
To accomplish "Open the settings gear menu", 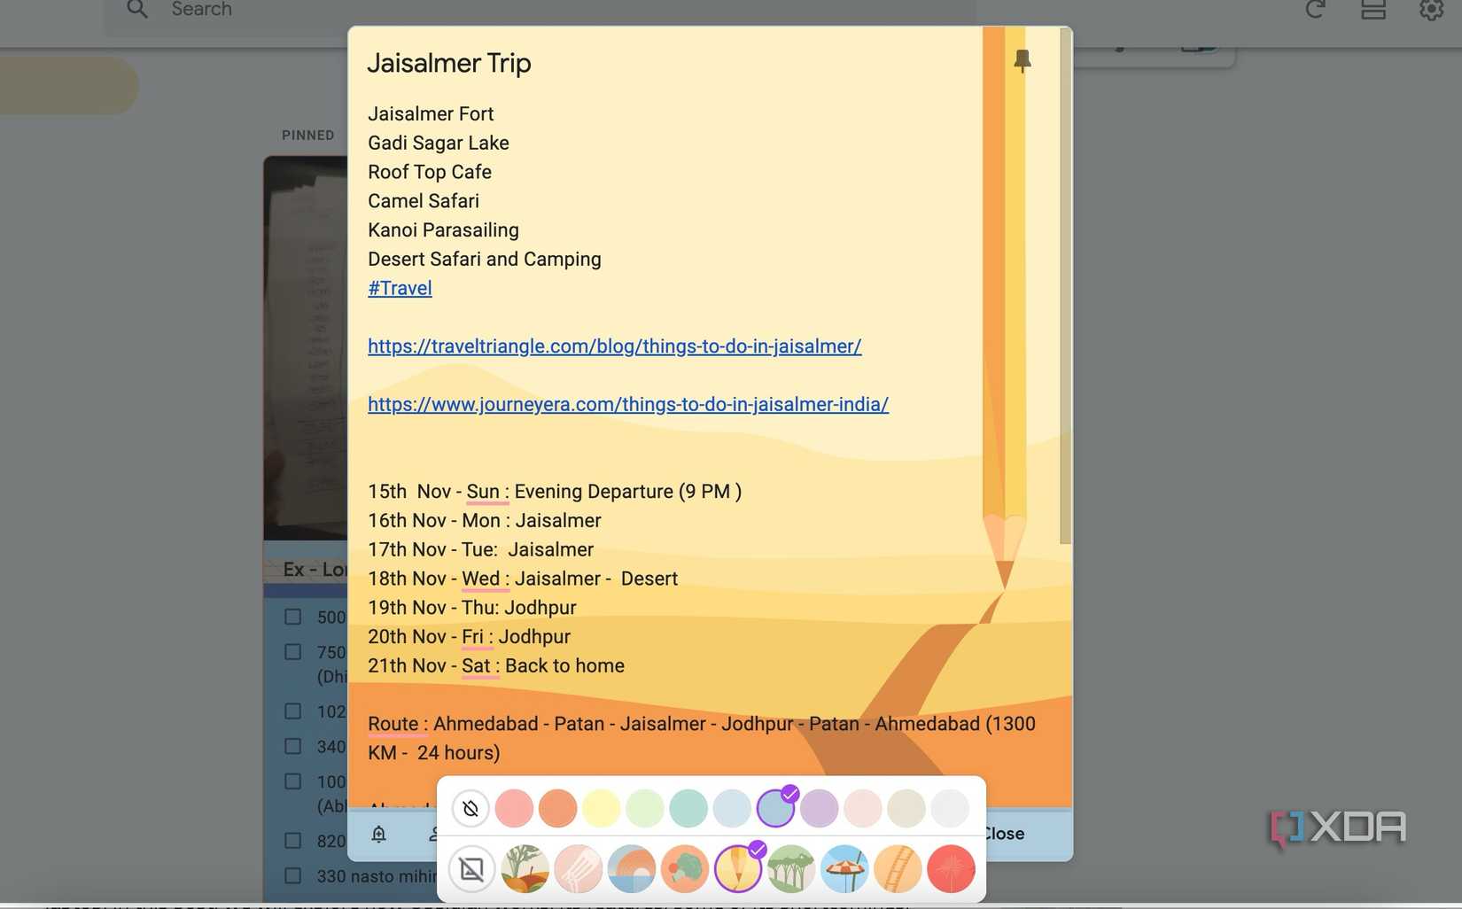I will [x=1431, y=10].
